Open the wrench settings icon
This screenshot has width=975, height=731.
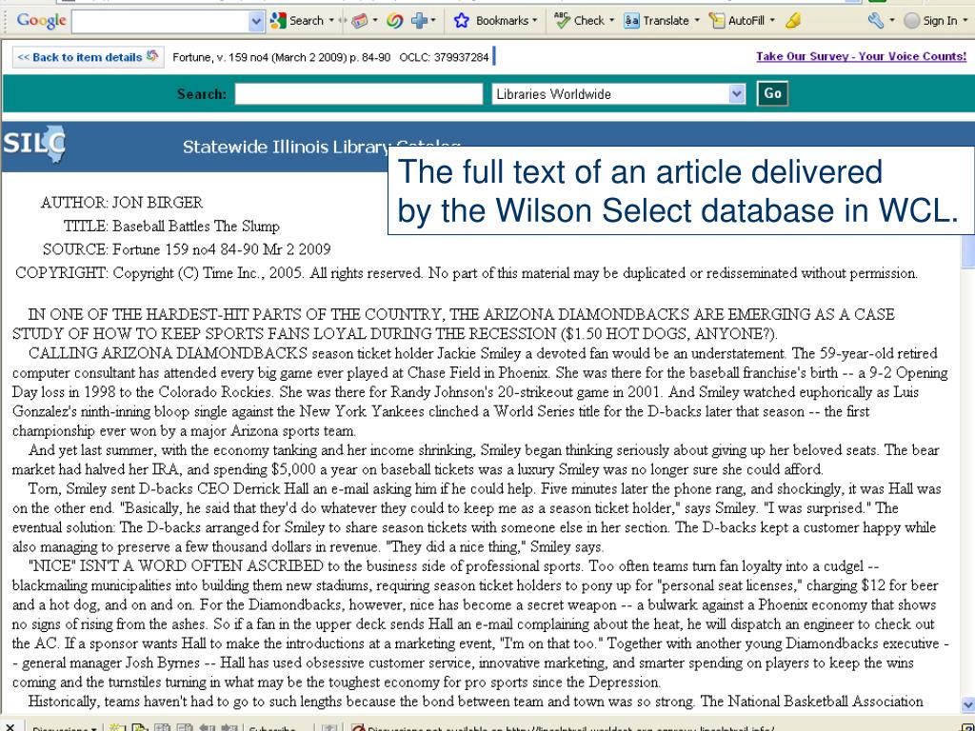876,21
